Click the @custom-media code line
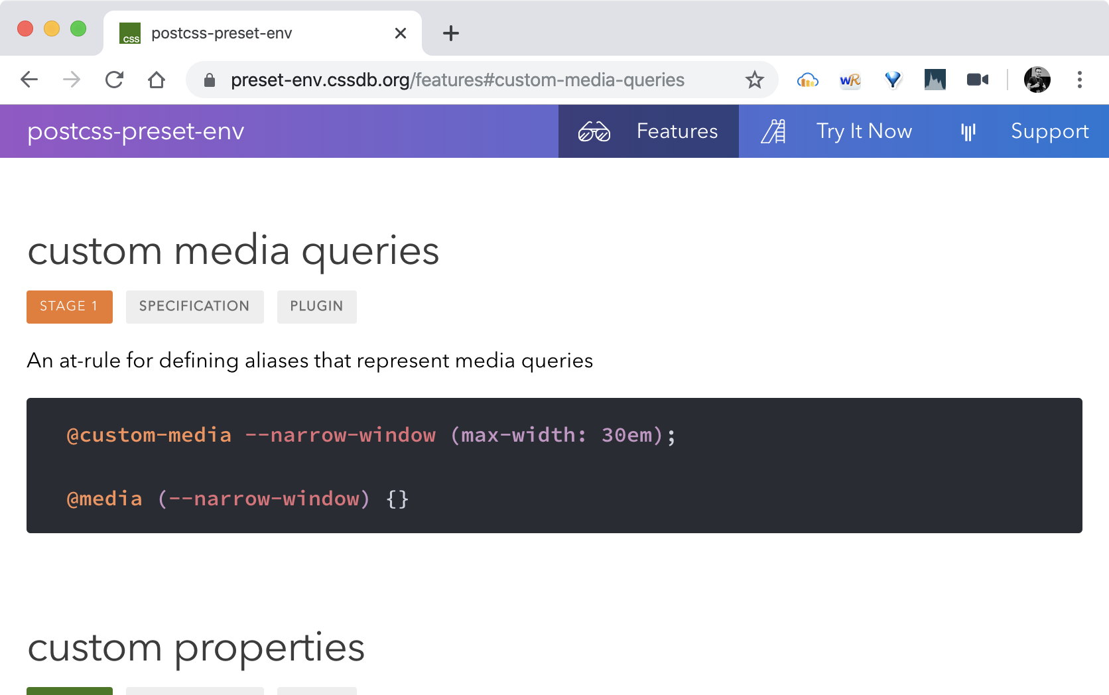 point(371,435)
